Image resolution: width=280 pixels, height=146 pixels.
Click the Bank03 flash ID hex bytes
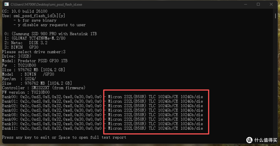pyautogui.click(x=61, y=110)
